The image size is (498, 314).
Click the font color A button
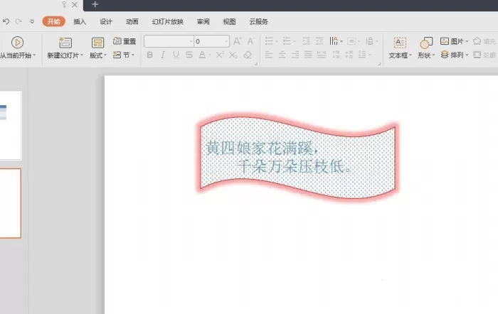pos(202,55)
